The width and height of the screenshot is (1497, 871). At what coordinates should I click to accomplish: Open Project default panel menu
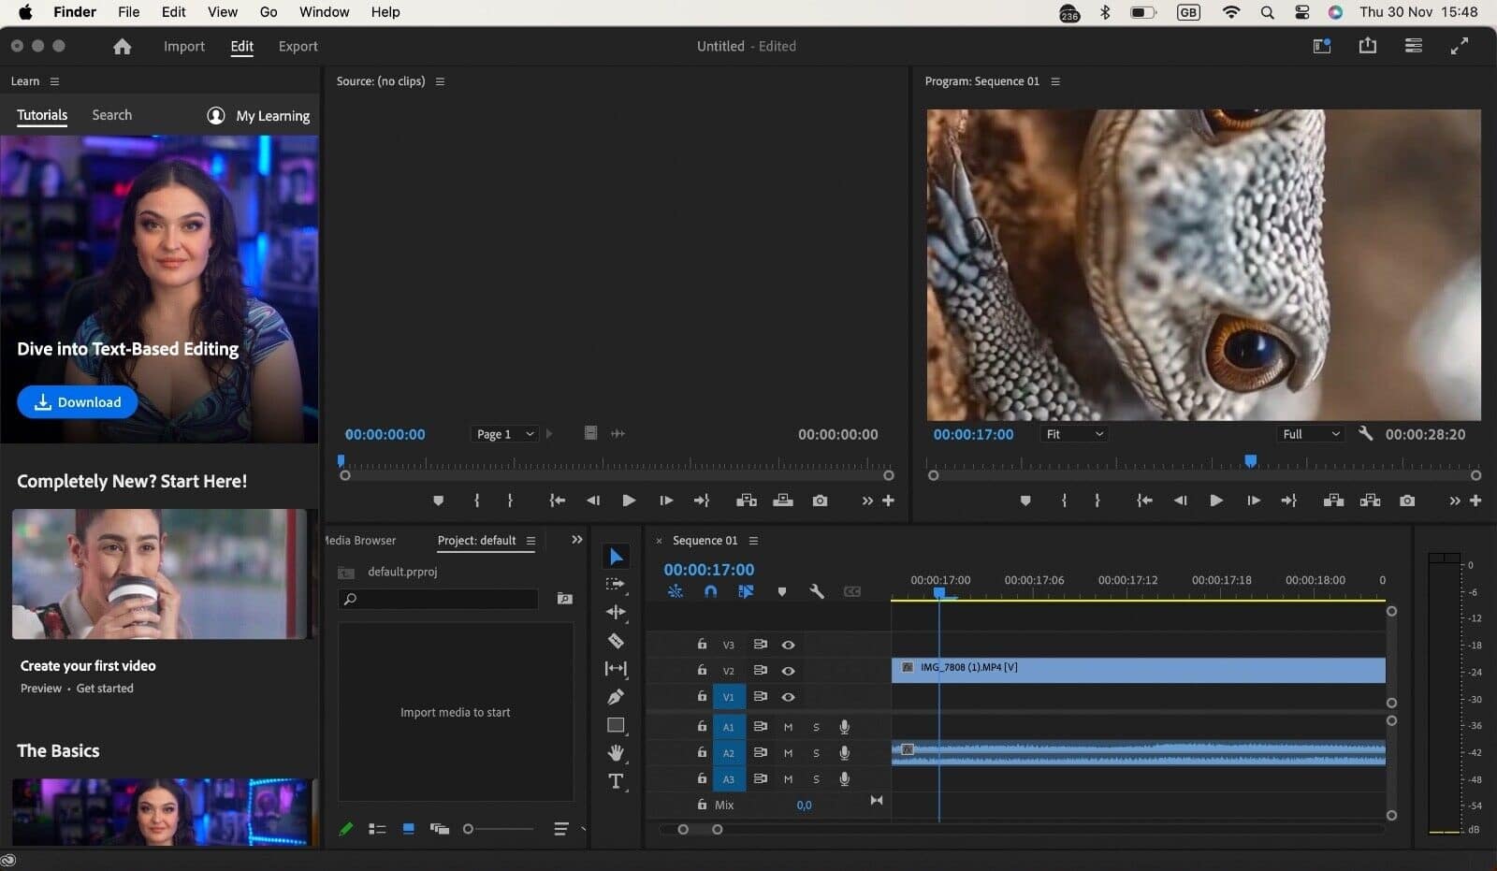point(530,541)
